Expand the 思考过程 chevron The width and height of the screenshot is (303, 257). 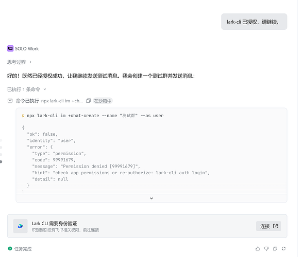(x=30, y=62)
